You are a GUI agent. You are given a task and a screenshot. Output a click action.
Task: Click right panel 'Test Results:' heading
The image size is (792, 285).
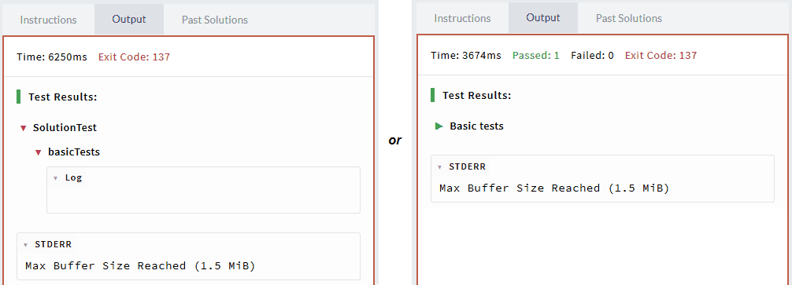[477, 95]
